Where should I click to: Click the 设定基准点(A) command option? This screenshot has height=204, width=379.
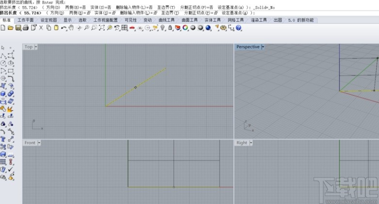[235, 13]
